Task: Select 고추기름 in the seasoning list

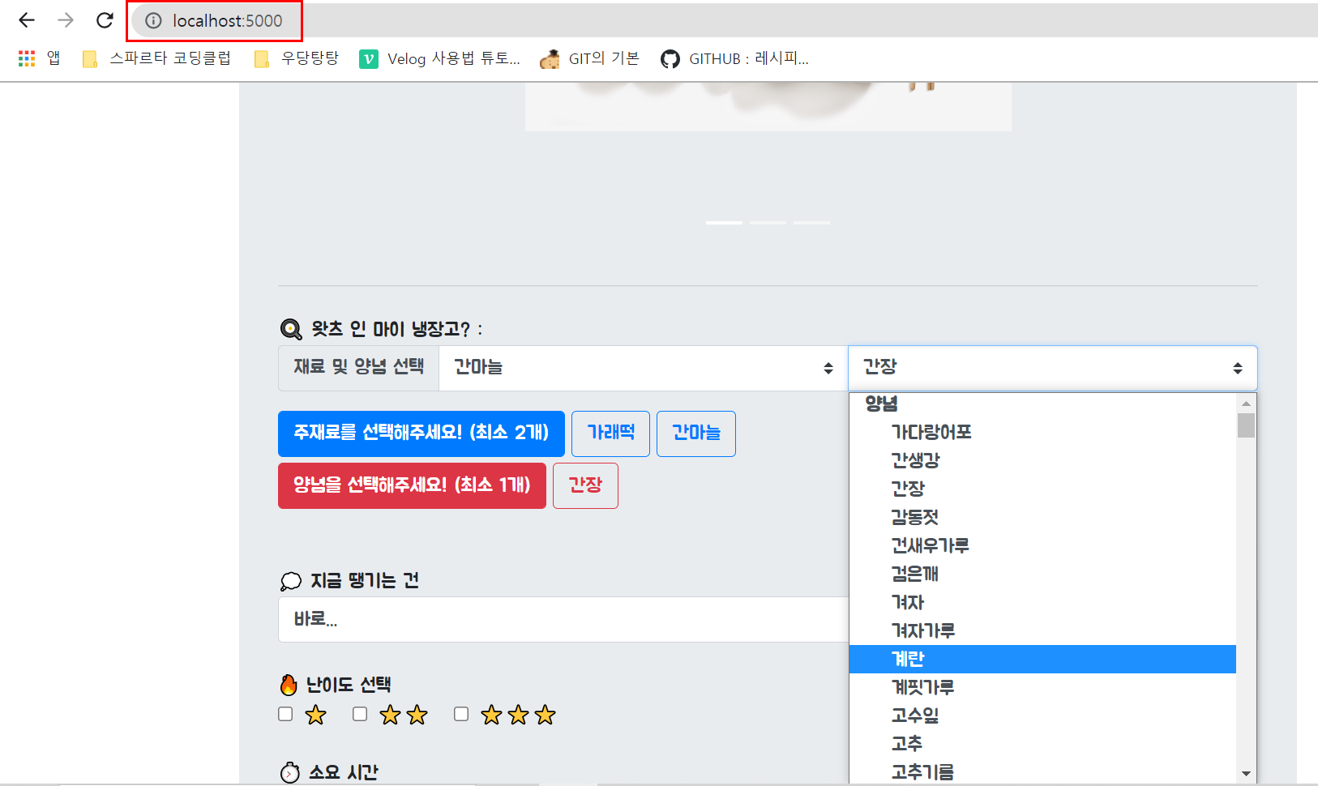Action: click(1042, 772)
